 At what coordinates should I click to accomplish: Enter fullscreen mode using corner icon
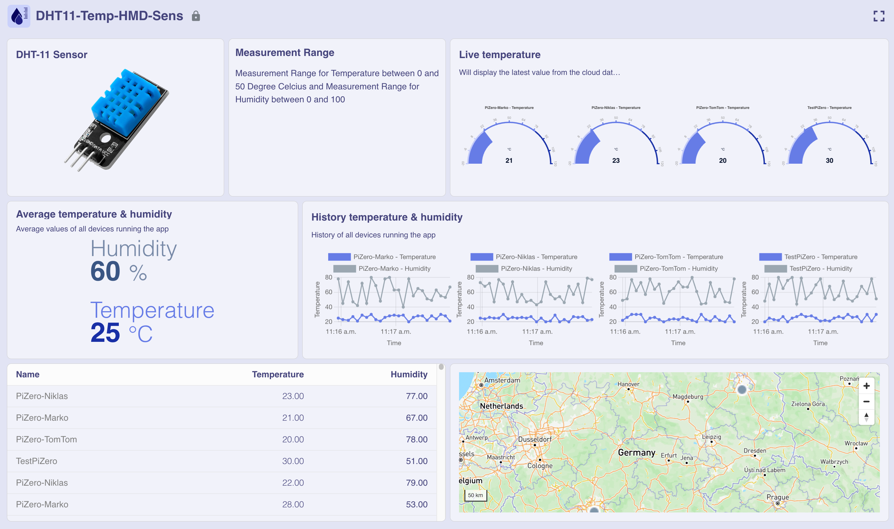(x=879, y=16)
